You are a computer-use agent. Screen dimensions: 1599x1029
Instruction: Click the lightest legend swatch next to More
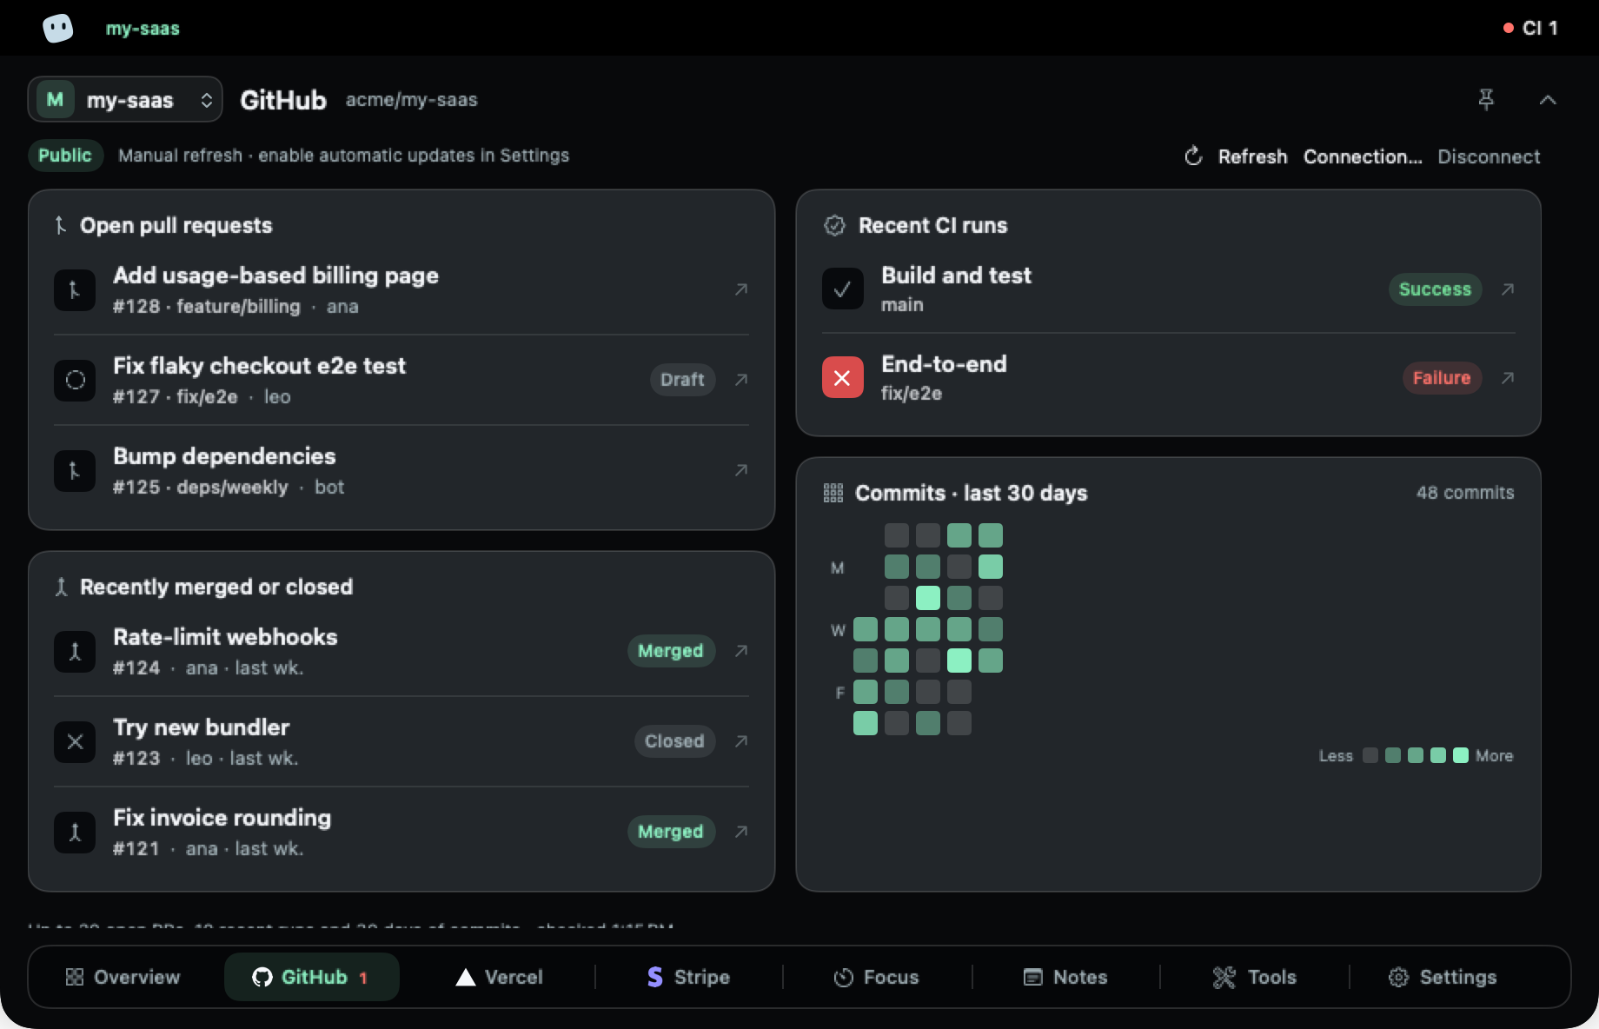(1461, 755)
